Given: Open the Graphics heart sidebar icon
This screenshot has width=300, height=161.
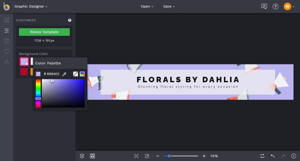Looking at the screenshot, I should [x=7, y=51].
